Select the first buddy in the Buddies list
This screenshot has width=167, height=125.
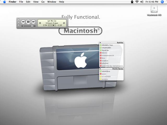pos(111,45)
